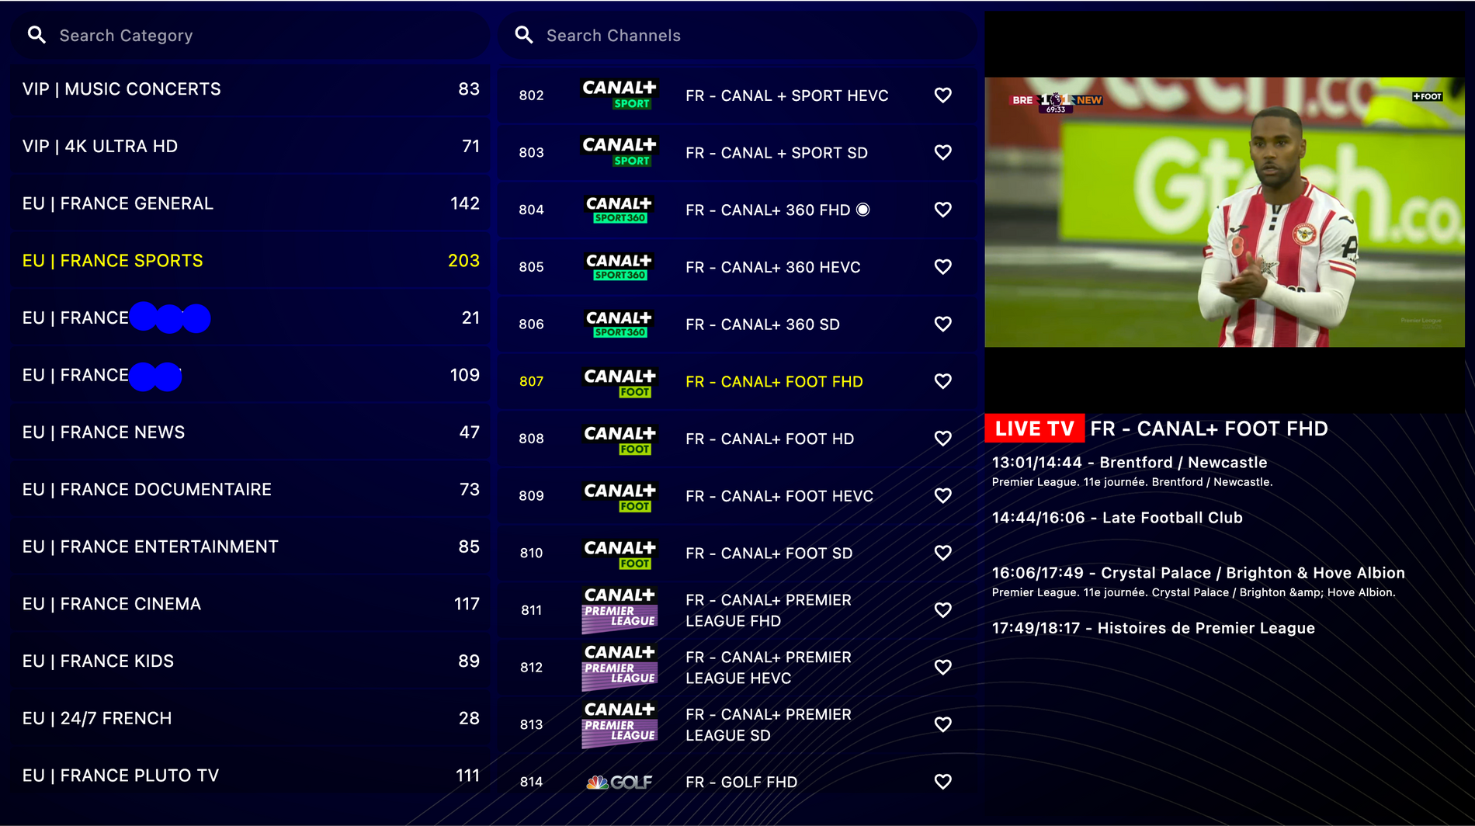The image size is (1475, 826).
Task: Play channel FR - CANAL+ FOOT HD
Action: click(x=769, y=439)
